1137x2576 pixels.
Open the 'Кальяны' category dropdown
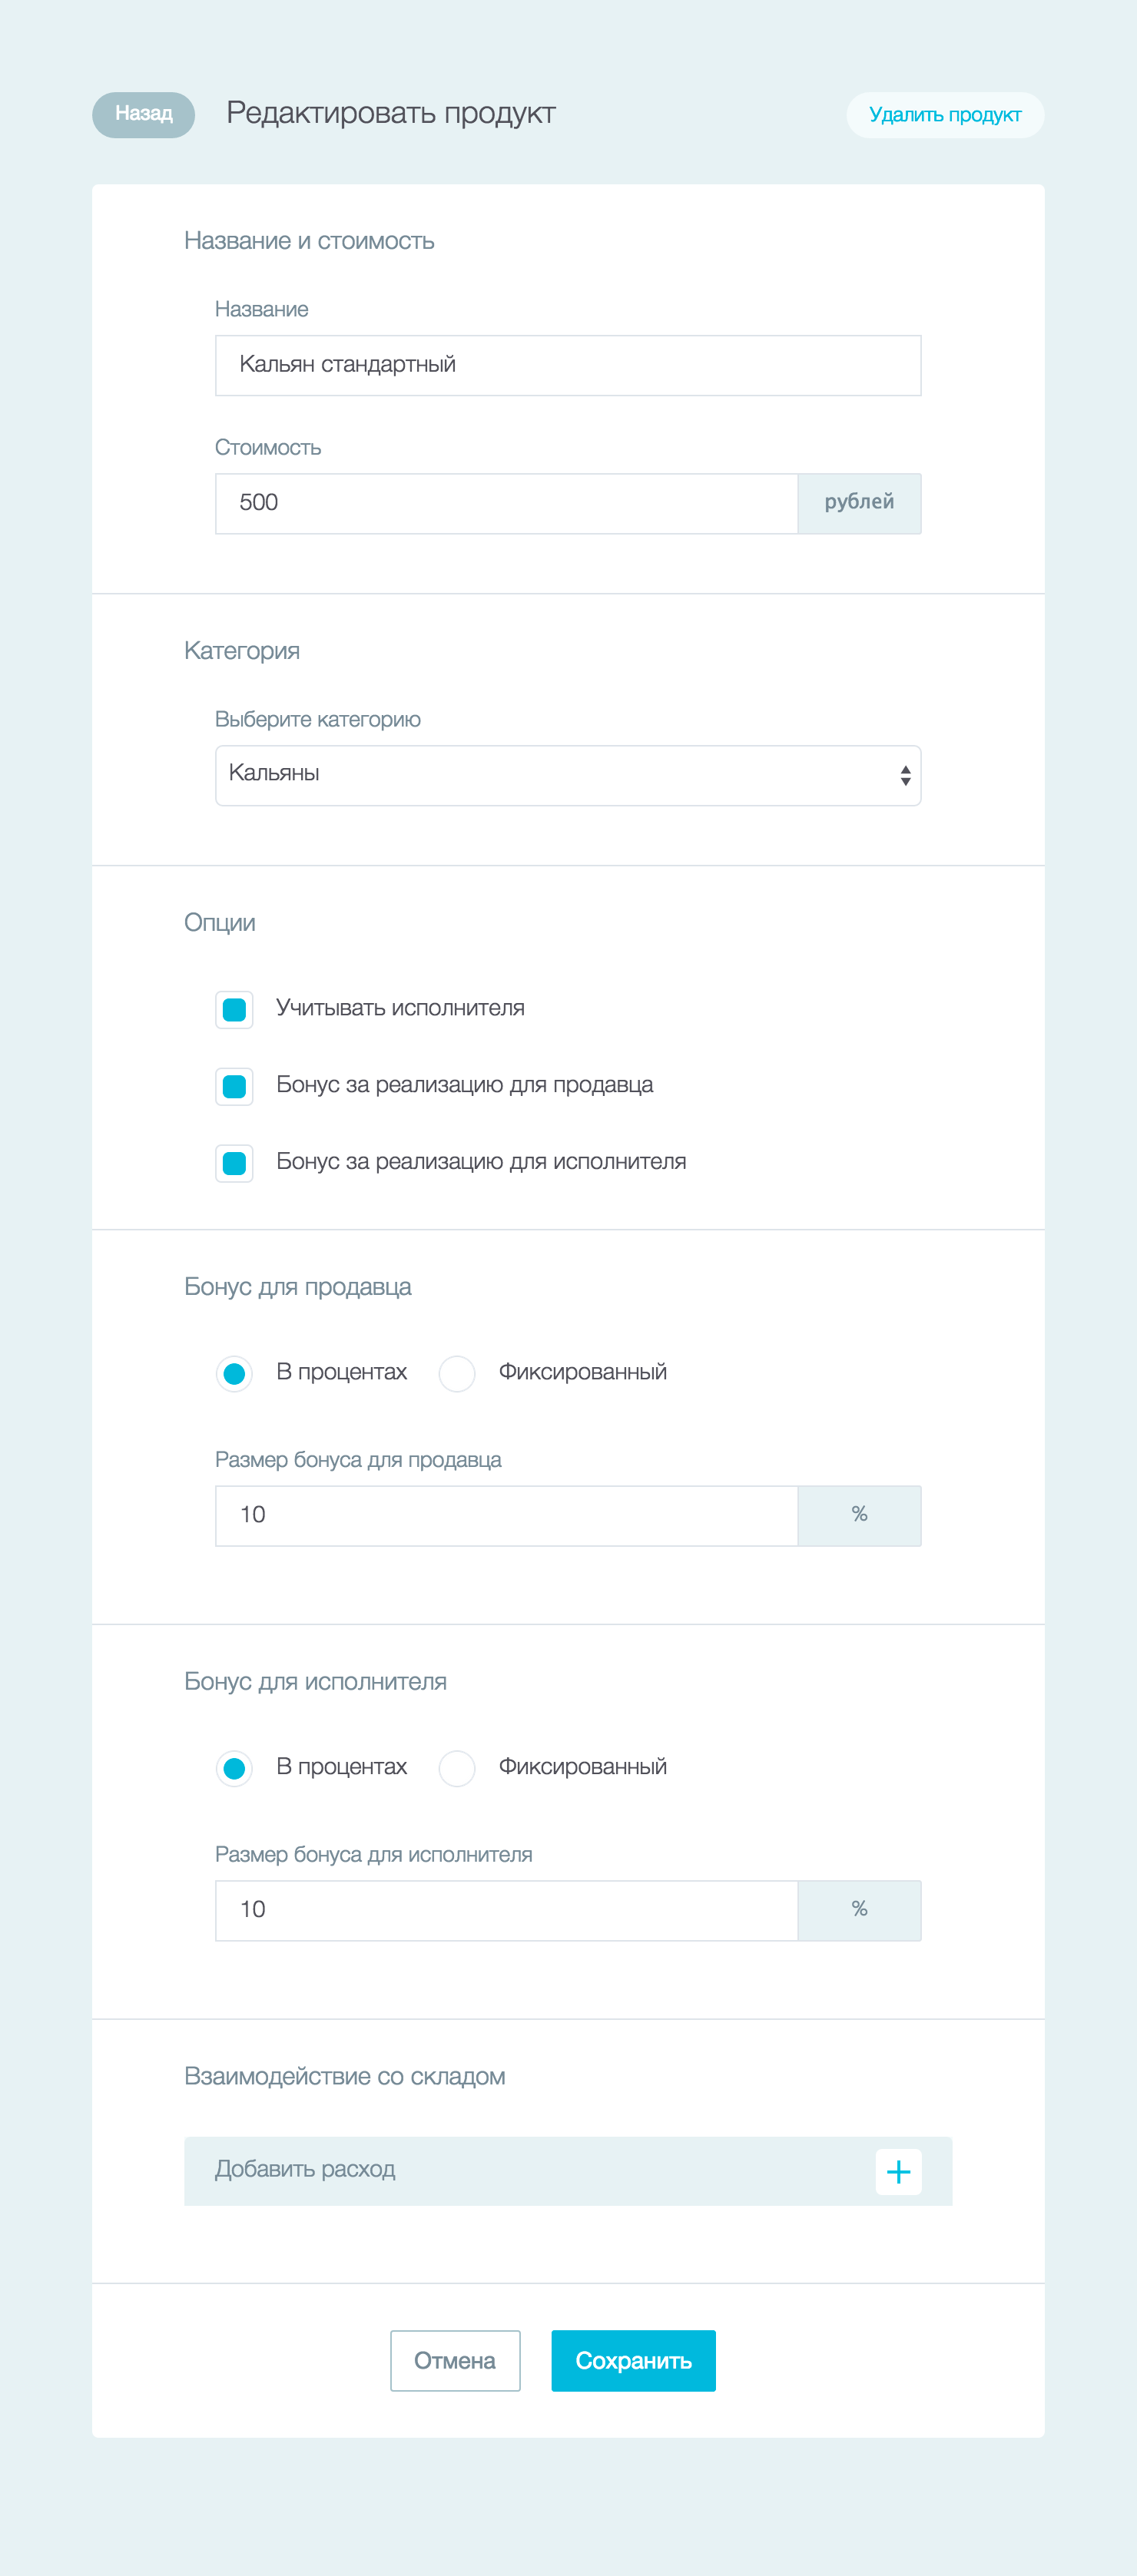pyautogui.click(x=568, y=775)
